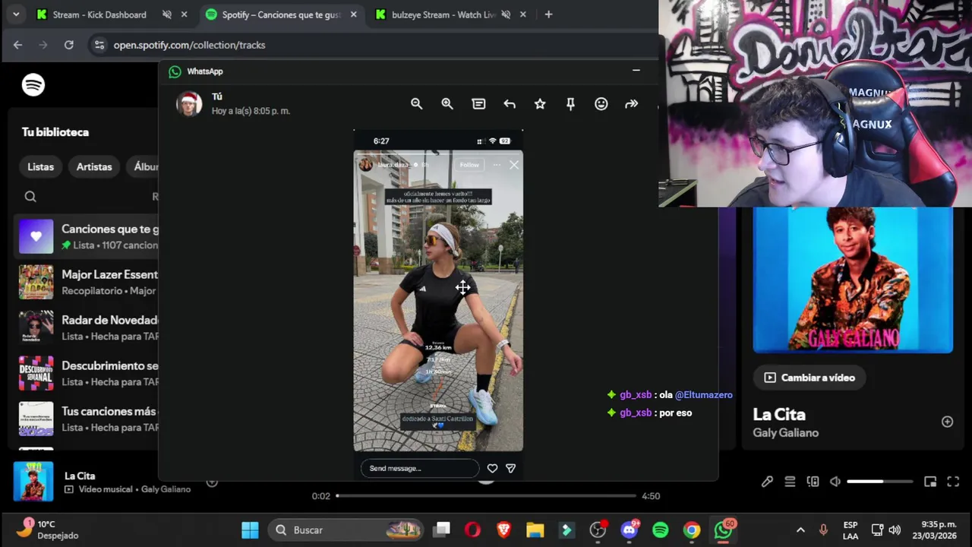Open Descubrimiento semanal playlist

(x=87, y=373)
